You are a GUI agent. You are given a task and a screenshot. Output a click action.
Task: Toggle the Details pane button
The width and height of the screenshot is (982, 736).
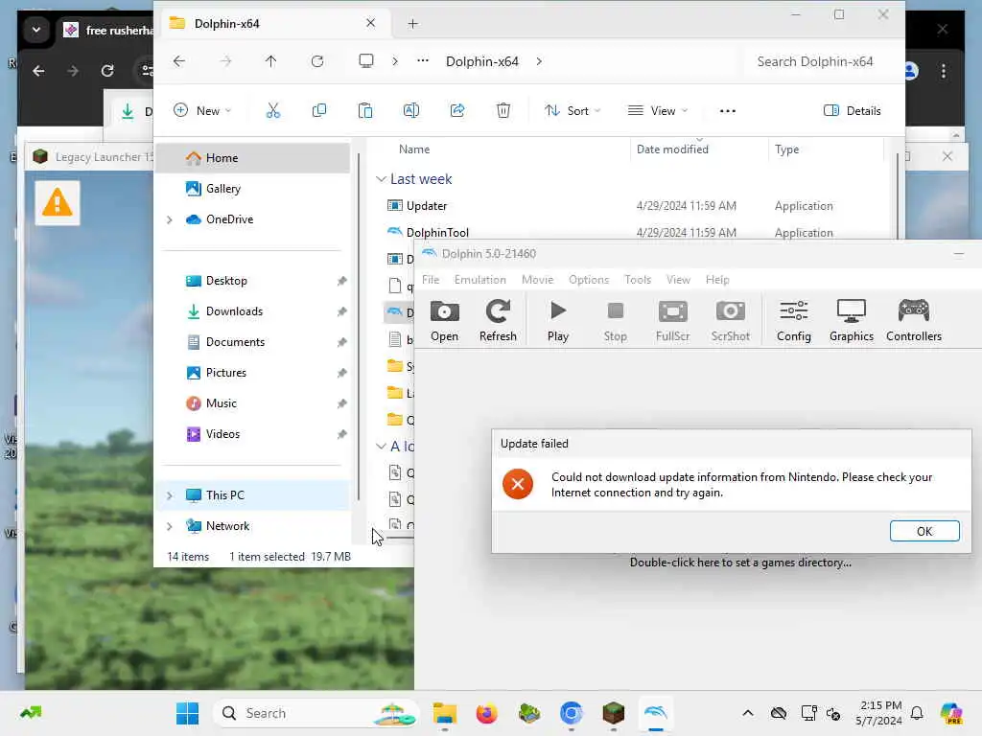tap(852, 111)
